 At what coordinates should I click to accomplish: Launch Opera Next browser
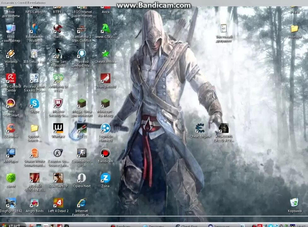(82, 178)
